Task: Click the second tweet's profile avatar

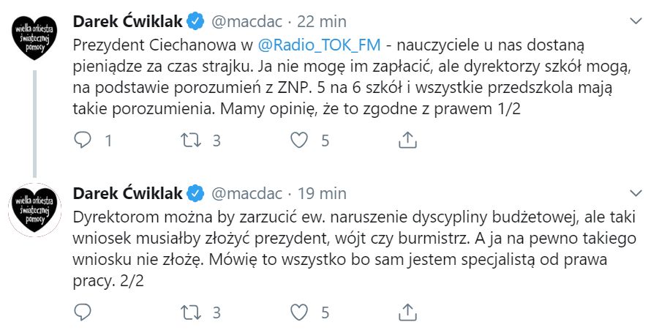Action: (x=34, y=209)
